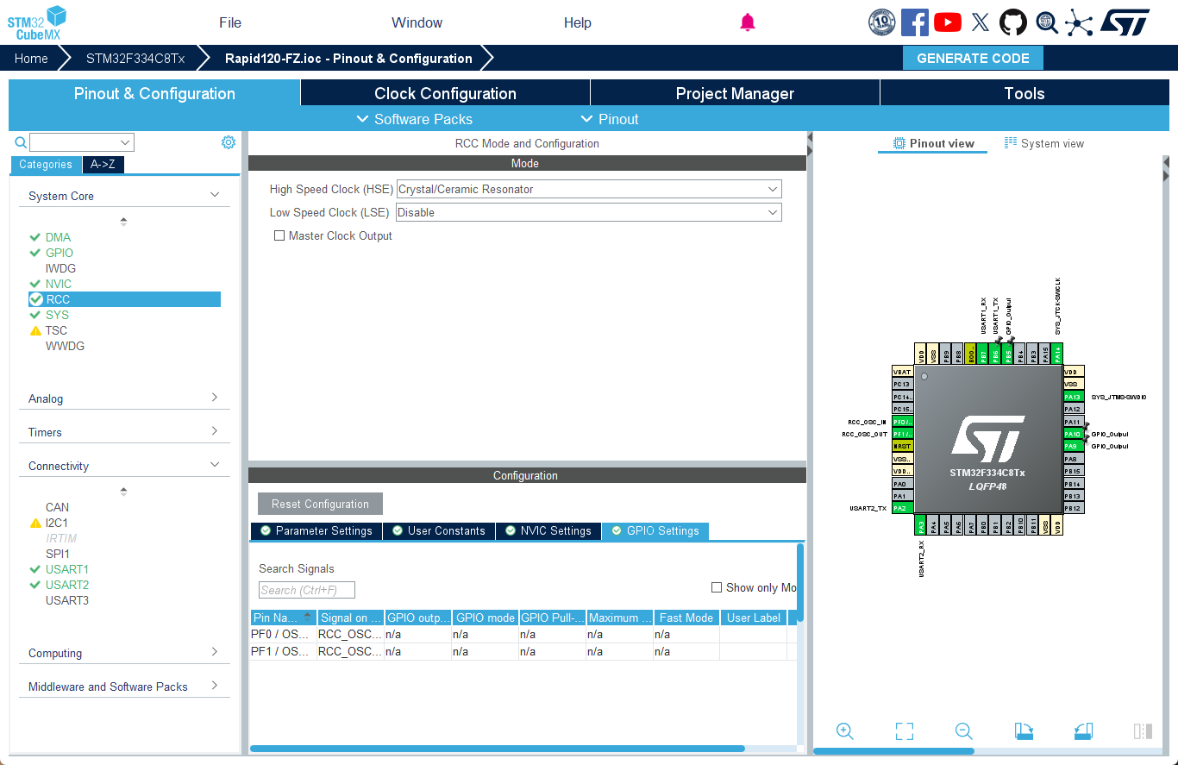
Task: Open the GitHub icon
Action: coord(1013,22)
